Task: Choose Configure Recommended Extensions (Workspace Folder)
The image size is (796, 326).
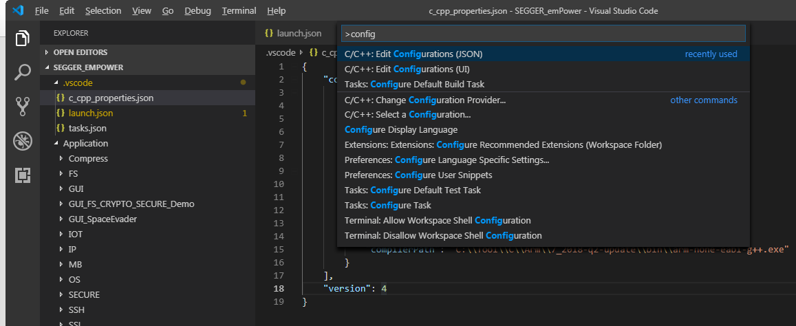Action: tap(544, 145)
